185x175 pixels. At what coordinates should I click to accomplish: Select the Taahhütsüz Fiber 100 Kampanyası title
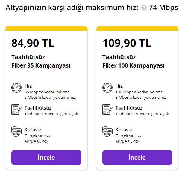[133, 61]
